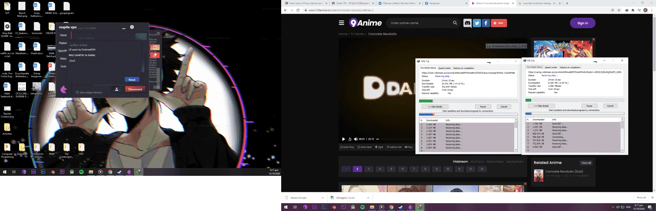Open File Explorer from right taskbar
This screenshot has height=211, width=656.
372,207
